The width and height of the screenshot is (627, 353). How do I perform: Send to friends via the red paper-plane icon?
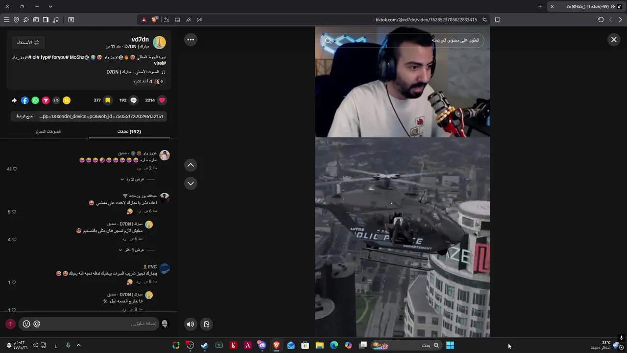pos(46,100)
